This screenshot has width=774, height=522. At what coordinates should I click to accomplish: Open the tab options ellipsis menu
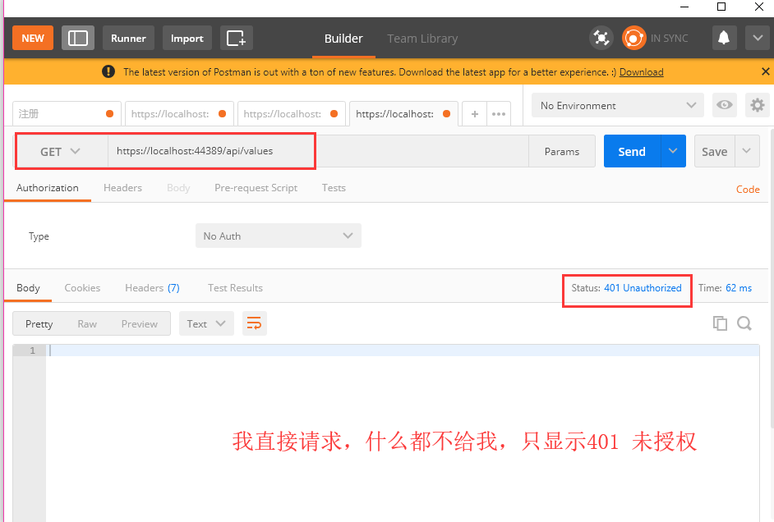499,114
